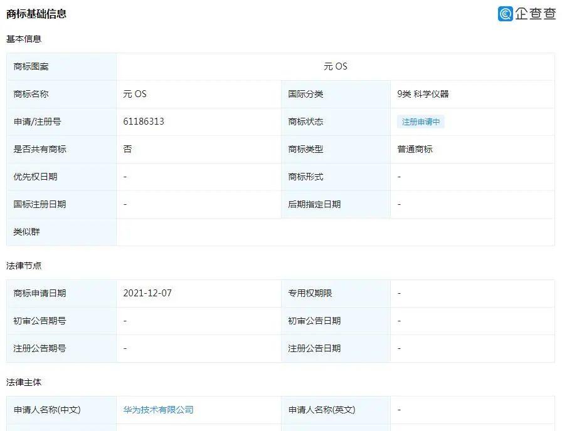Click the 元 OS trademark image text
Viewport: 562px width, 431px height.
(336, 66)
